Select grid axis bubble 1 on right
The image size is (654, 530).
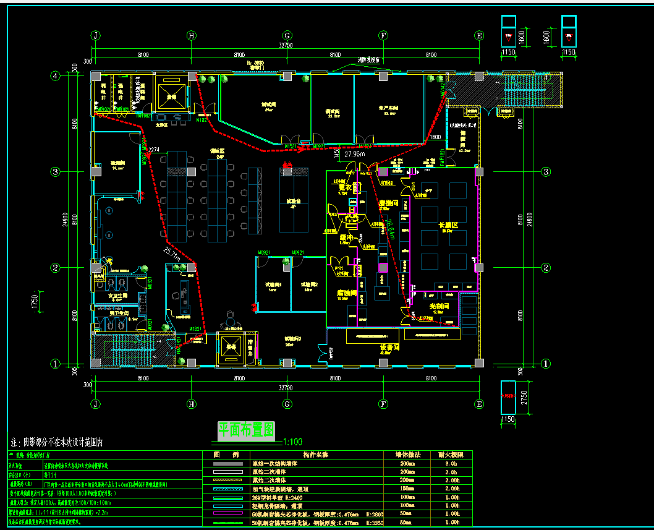(x=546, y=364)
